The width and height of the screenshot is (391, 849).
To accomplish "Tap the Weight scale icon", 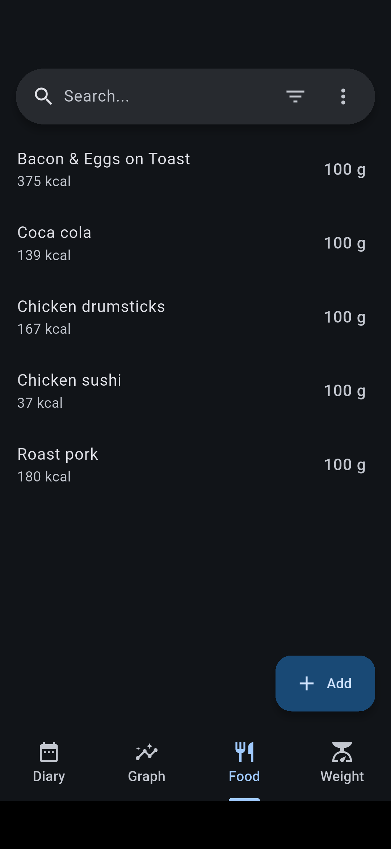I will point(342,752).
